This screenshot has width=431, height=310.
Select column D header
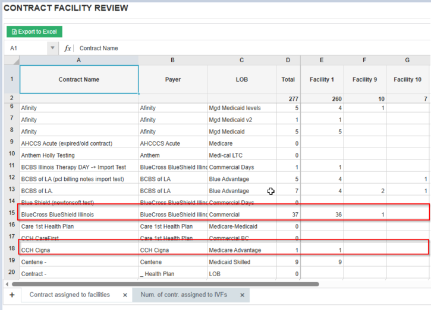point(288,60)
